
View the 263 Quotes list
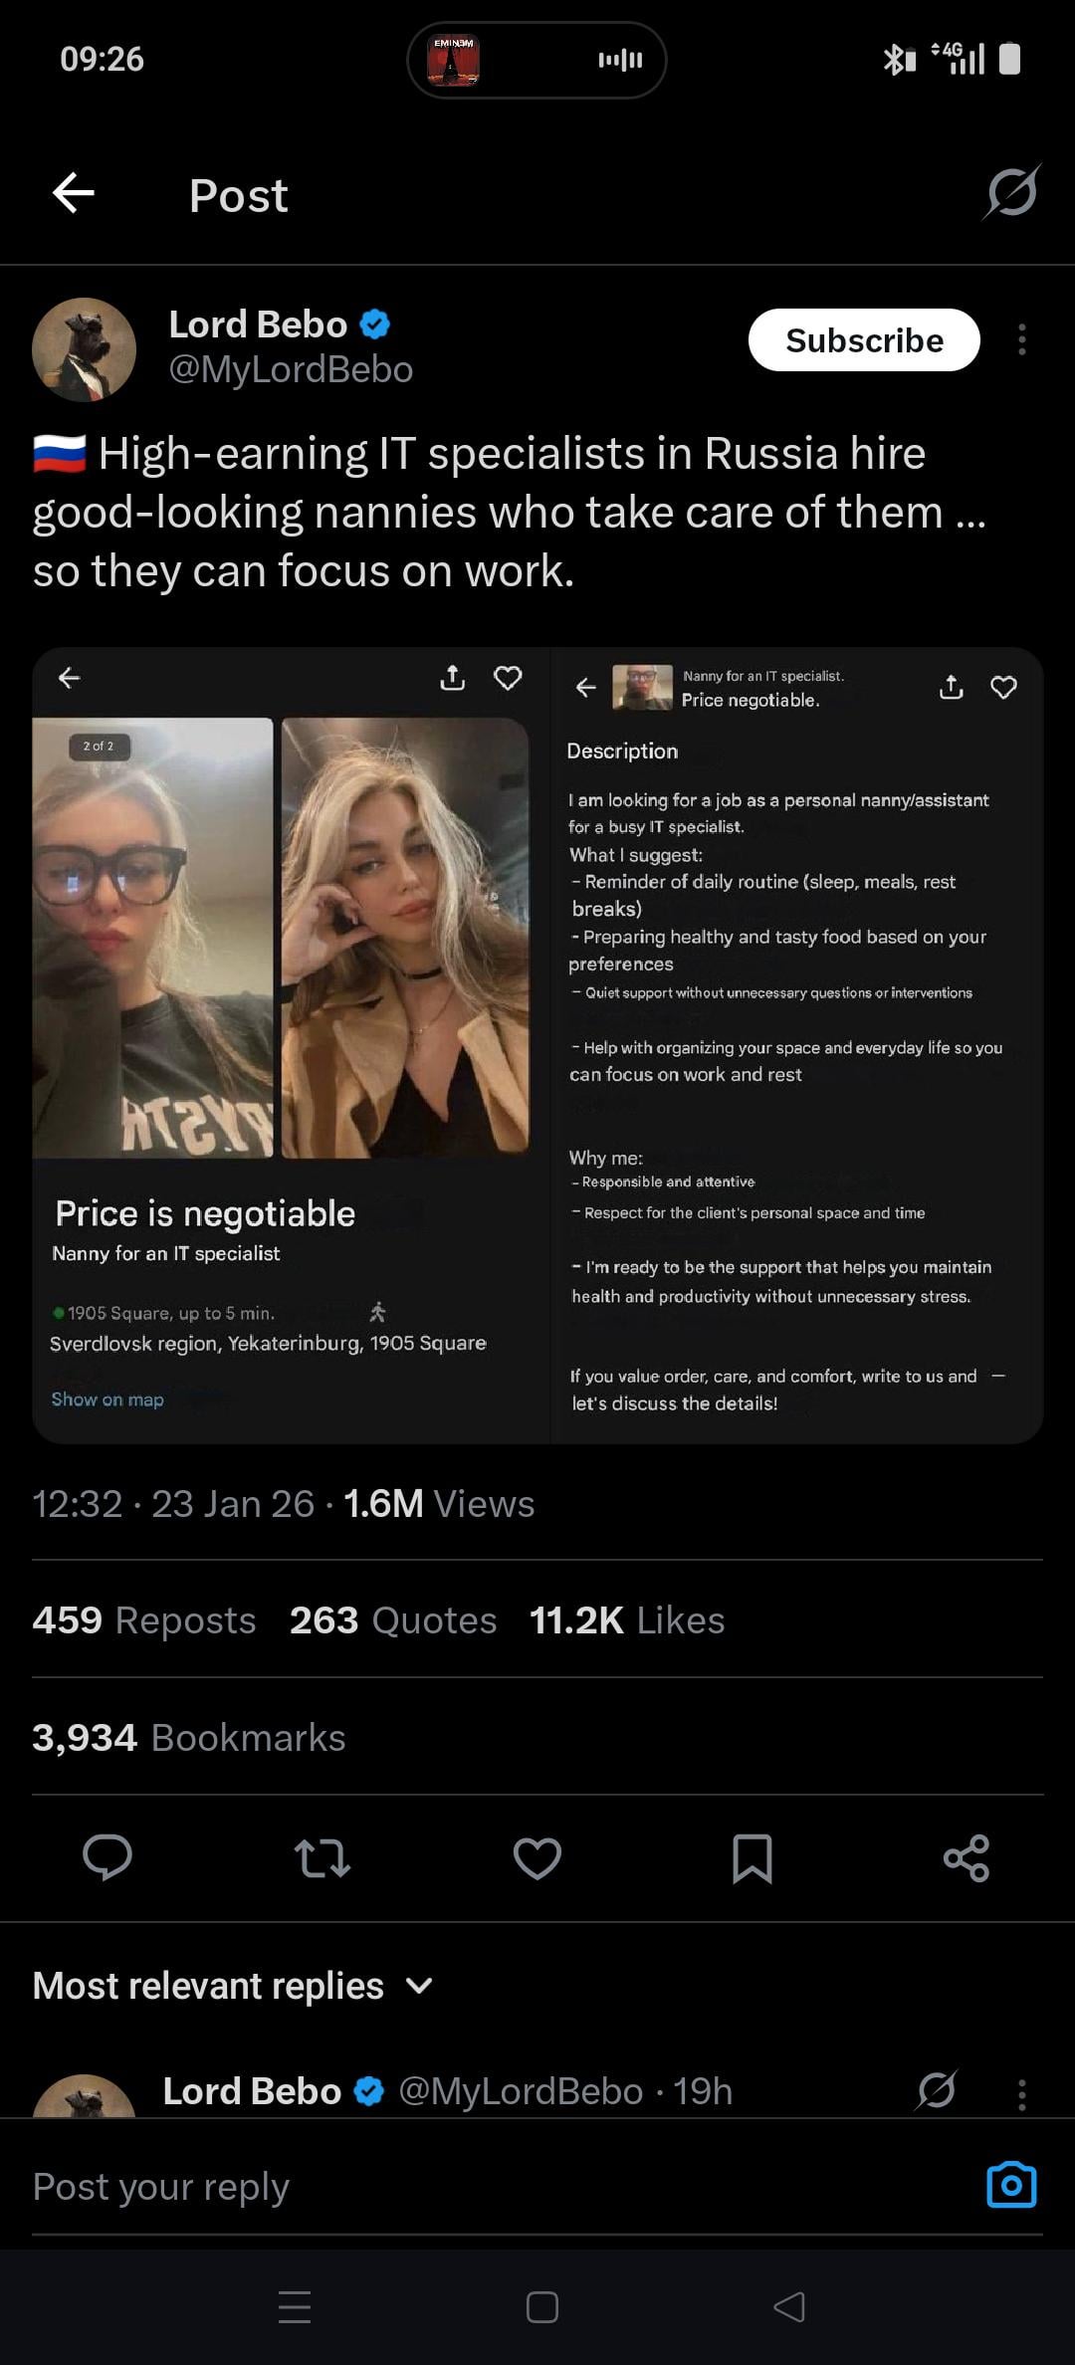click(393, 1620)
